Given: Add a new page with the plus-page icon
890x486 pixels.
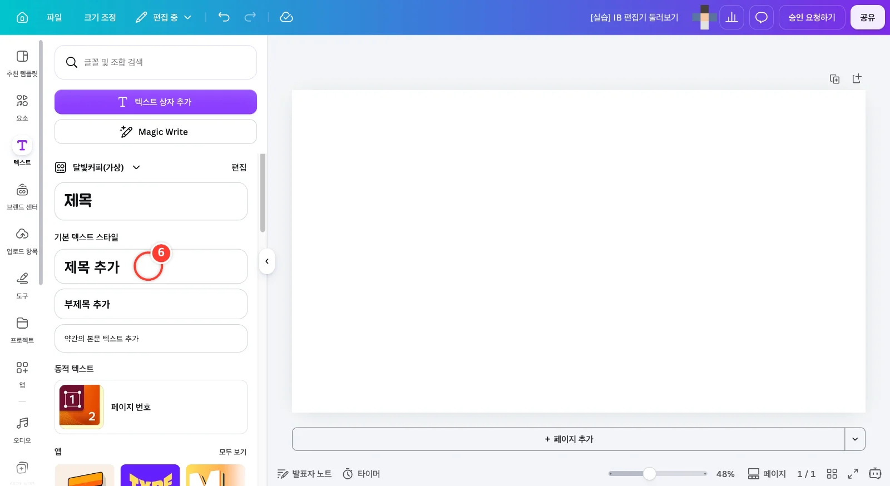Looking at the screenshot, I should 857,79.
